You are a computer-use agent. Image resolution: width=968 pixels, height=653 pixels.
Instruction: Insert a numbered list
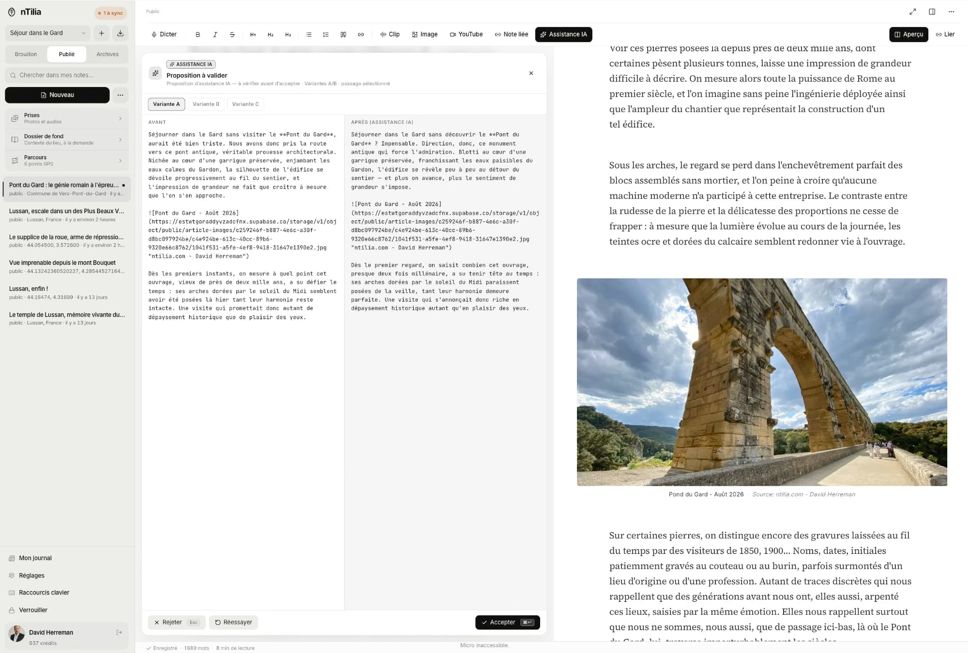326,34
